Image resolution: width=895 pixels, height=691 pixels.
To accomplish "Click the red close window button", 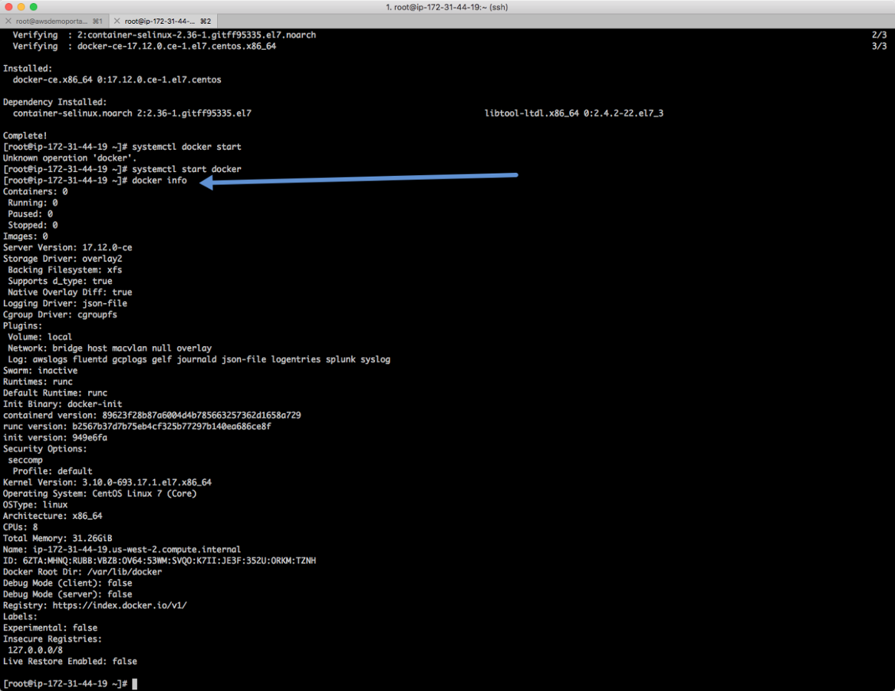I will [8, 7].
